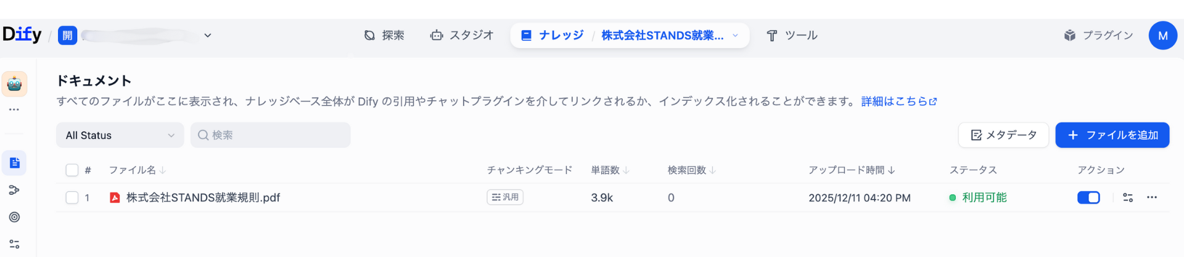Open the Documents sidebar icon
The height and width of the screenshot is (257, 1184).
(15, 163)
